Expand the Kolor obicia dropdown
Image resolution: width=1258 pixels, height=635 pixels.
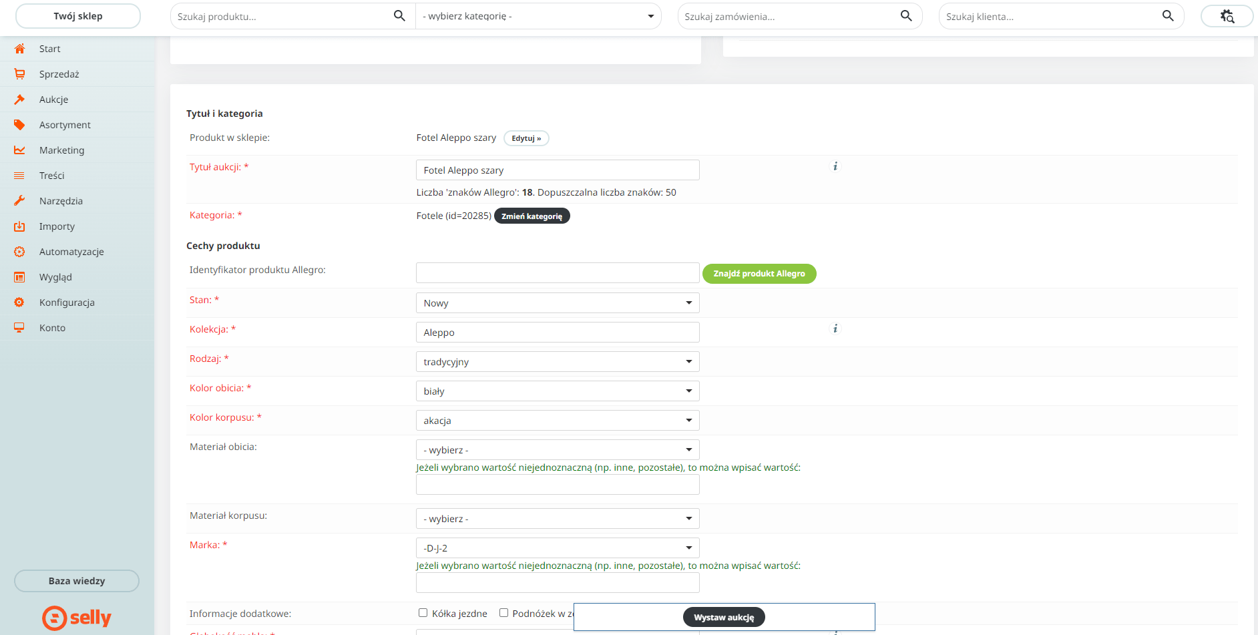pyautogui.click(x=557, y=391)
